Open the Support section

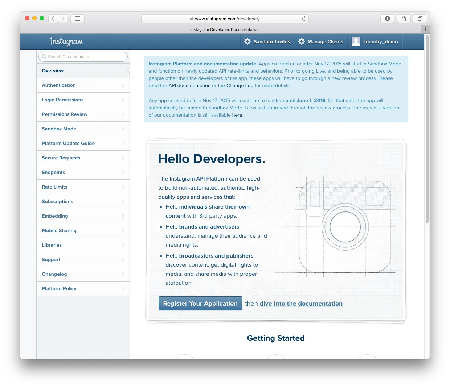[x=83, y=260]
